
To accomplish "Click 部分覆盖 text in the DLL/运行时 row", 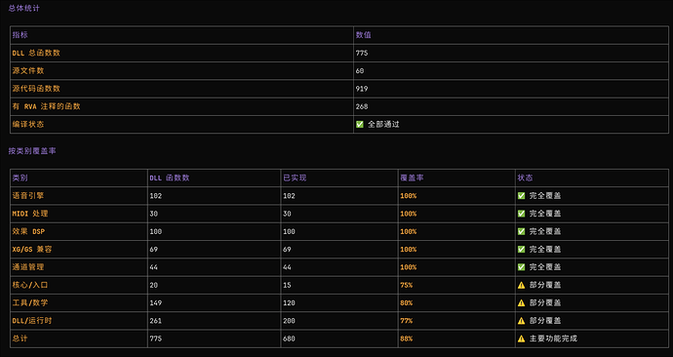I will pos(545,321).
